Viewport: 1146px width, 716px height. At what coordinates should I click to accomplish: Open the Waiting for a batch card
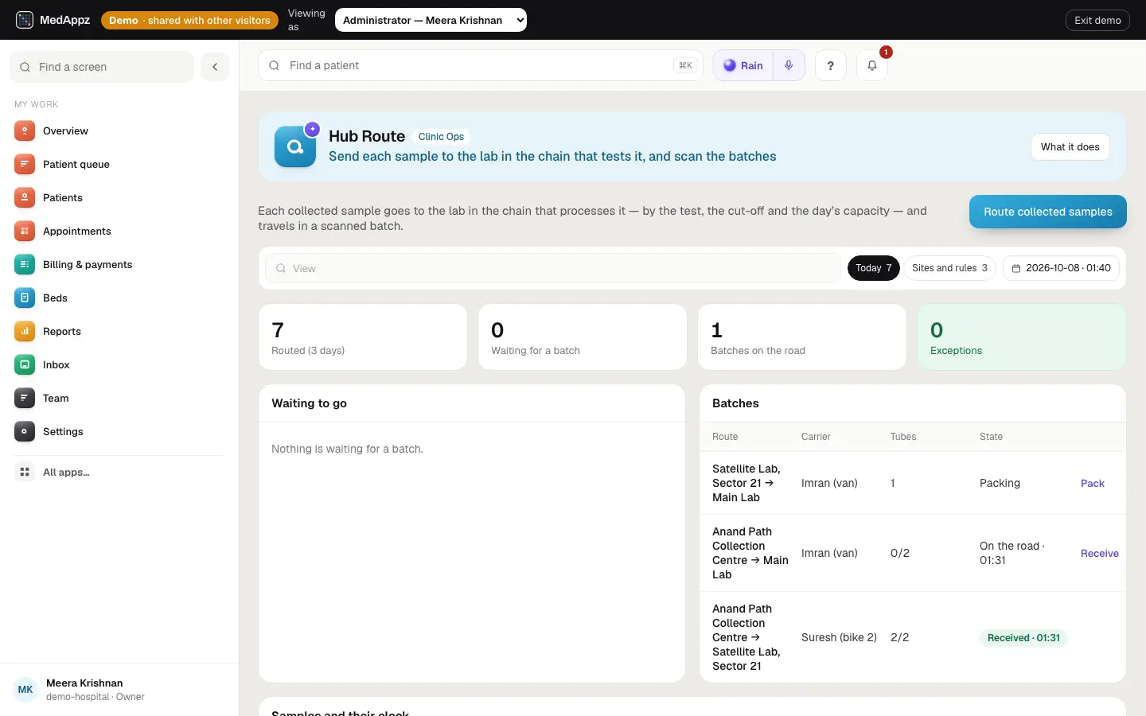[583, 337]
